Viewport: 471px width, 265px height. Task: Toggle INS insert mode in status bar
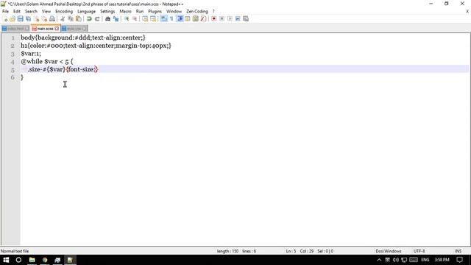click(x=458, y=251)
